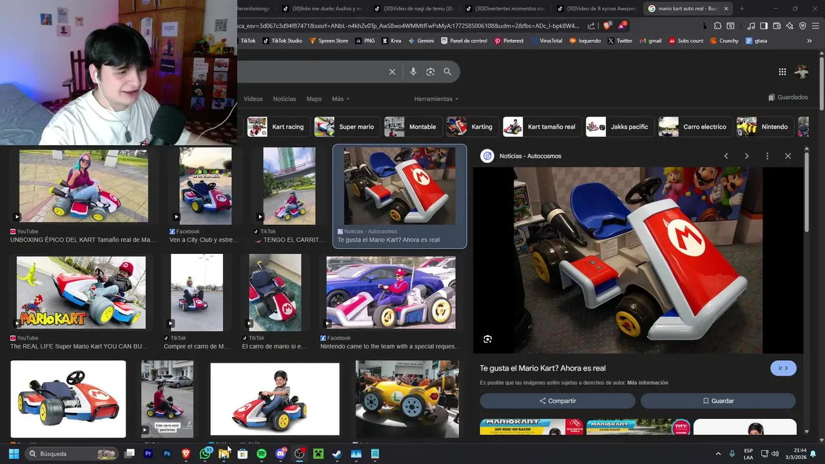The width and height of the screenshot is (825, 464).
Task: Open the Google apps grid
Action: 782,72
